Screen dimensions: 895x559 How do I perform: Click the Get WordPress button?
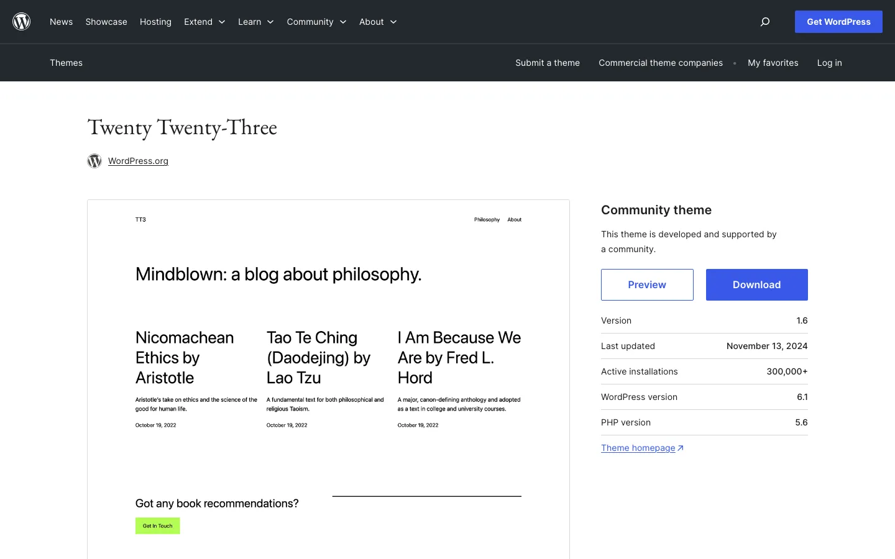[838, 22]
